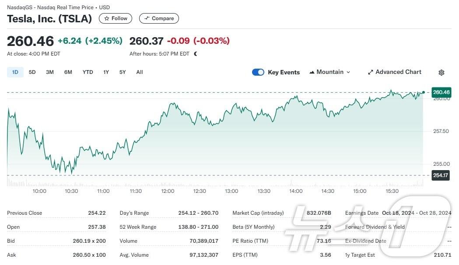Click the Earnings Date label

pyautogui.click(x=362, y=213)
